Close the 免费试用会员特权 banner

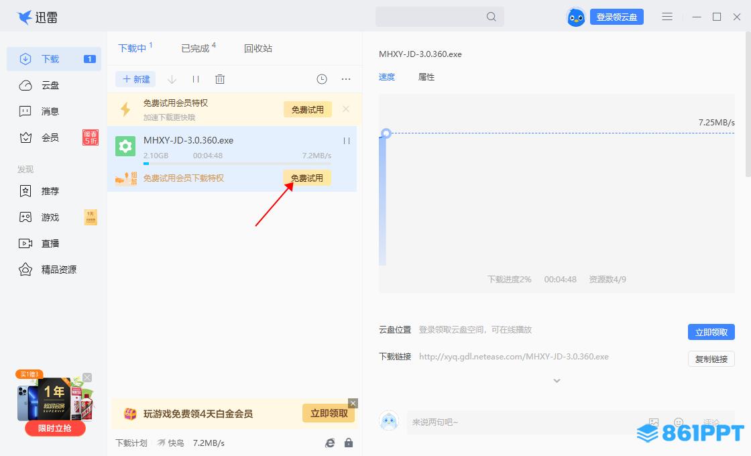pos(346,109)
